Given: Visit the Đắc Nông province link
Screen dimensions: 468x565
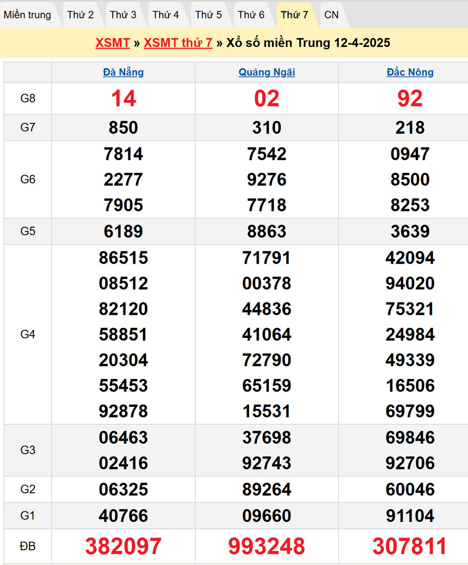Looking at the screenshot, I should point(410,72).
